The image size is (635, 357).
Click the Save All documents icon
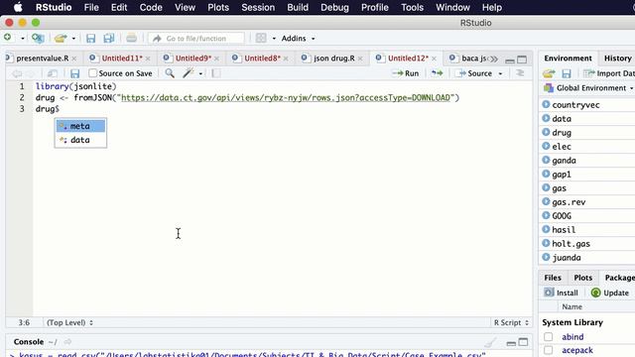[x=108, y=38]
